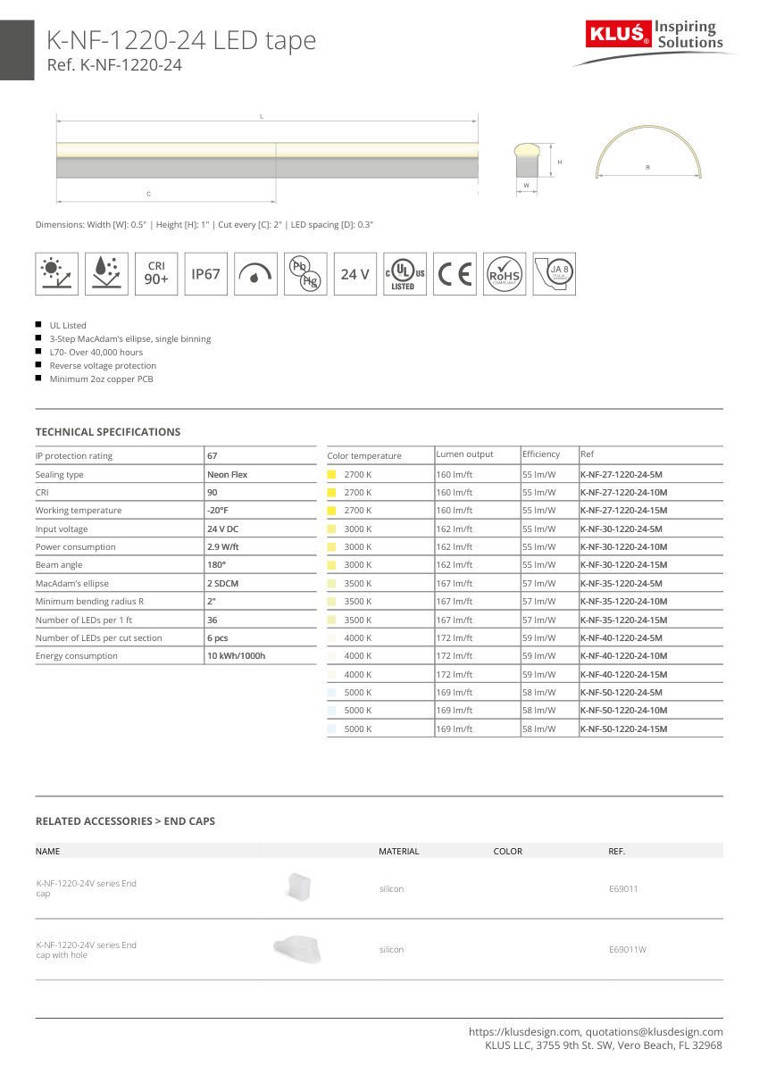Click the swatch for K-NF-27-1220-24-5M

[331, 474]
